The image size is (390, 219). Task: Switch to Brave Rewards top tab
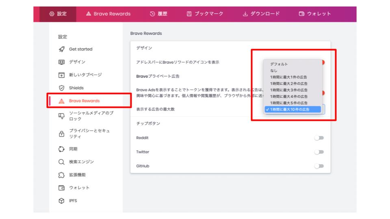(x=108, y=14)
